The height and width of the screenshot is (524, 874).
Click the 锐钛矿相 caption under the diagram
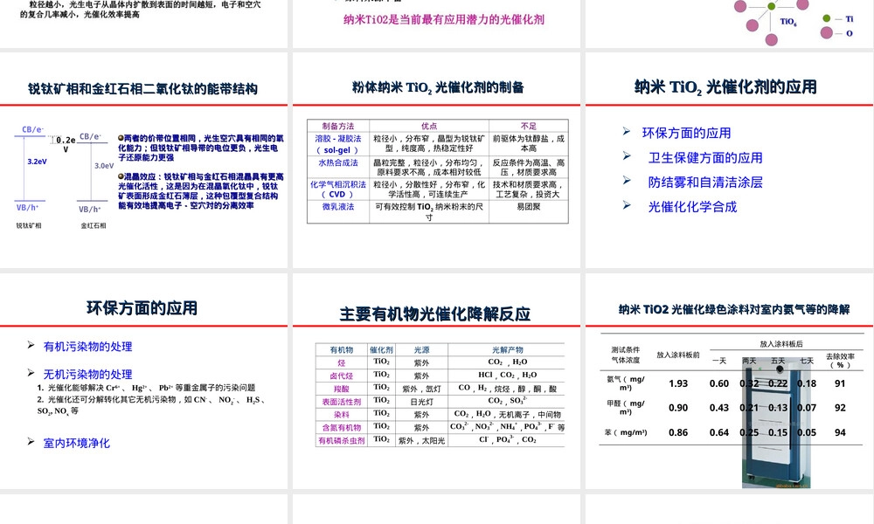pos(29,225)
